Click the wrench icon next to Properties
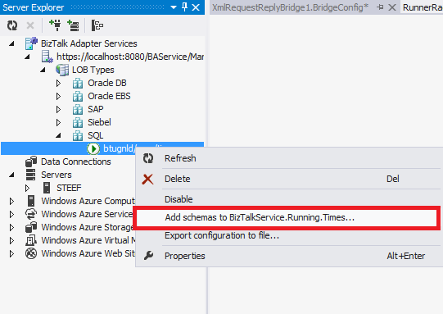 (148, 256)
